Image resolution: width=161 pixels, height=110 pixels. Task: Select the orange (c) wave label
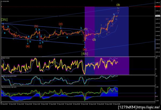(x=40, y=46)
